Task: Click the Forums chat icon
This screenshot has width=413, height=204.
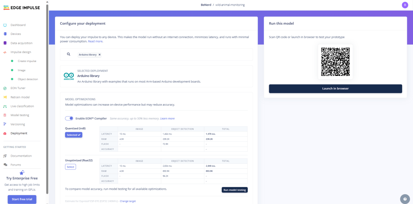Action: [x=5, y=165]
